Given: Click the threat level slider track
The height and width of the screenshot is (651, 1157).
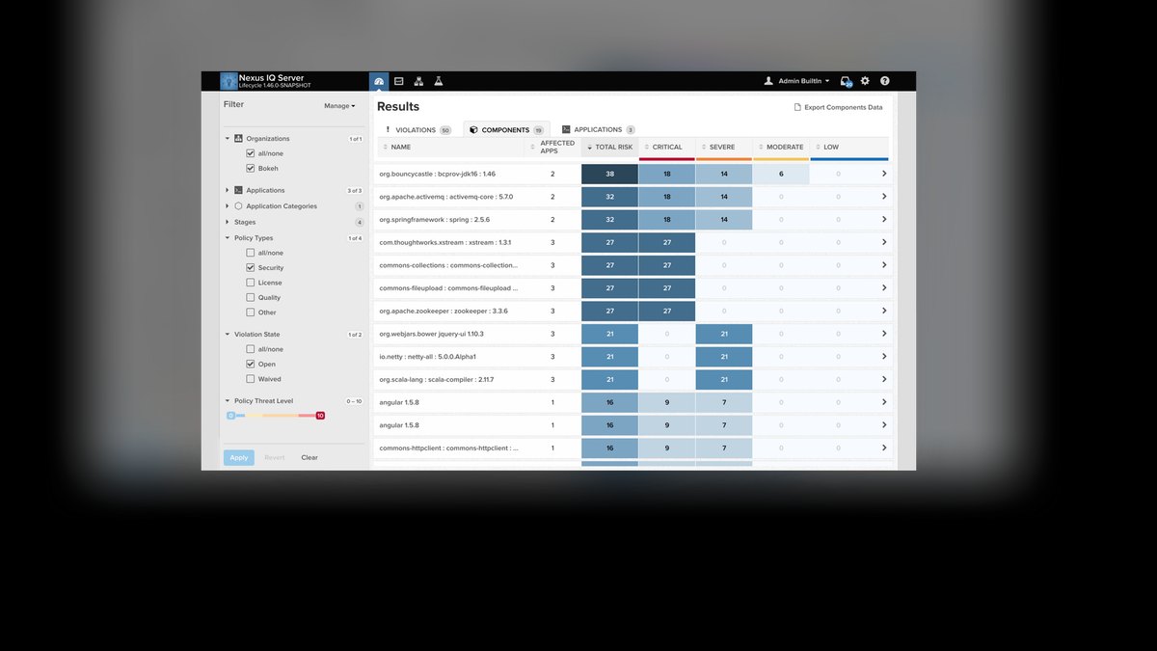Looking at the screenshot, I should [276, 416].
